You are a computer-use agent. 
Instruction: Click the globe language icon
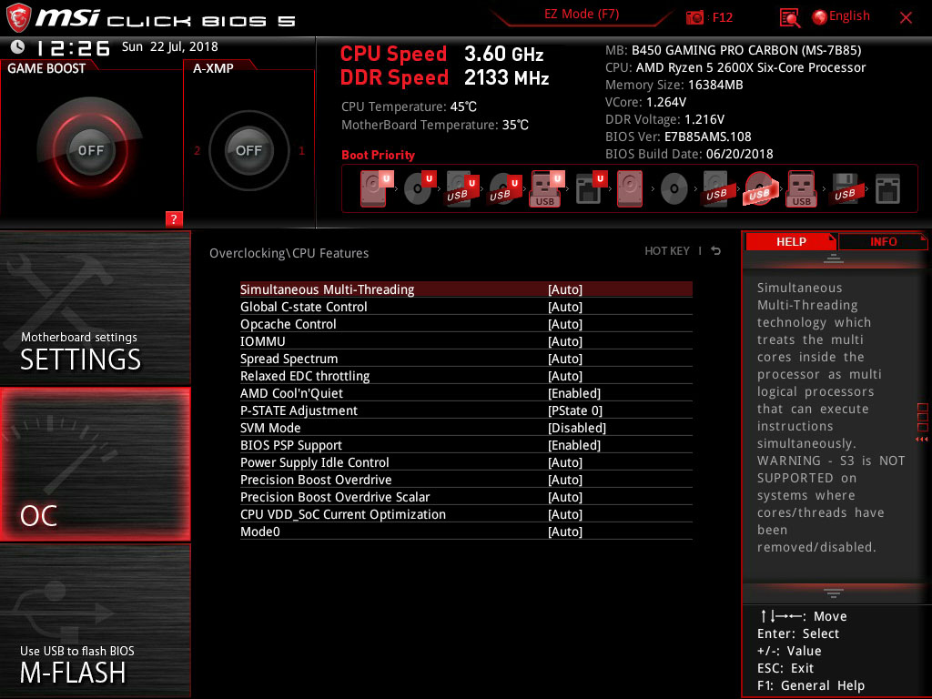pos(819,17)
